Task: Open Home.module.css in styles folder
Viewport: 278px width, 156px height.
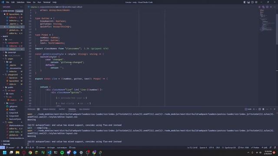Action: [17, 138]
